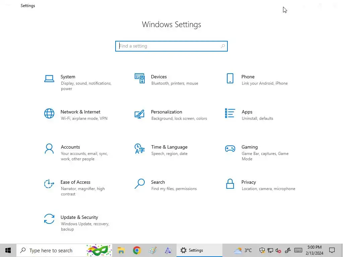Screen dimensions: 343x257
Task: Open Personalization paintbrush icon
Action: pyautogui.click(x=140, y=114)
